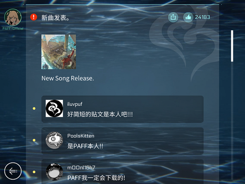Screen dimensions: 245x184
Task: Open PoolsKitten's fish avatar
Action: point(54,140)
